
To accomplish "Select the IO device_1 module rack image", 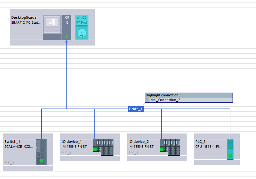I will [x=103, y=147].
